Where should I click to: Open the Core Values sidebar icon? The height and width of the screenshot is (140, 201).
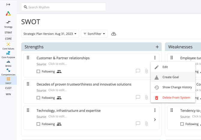pos(8,45)
